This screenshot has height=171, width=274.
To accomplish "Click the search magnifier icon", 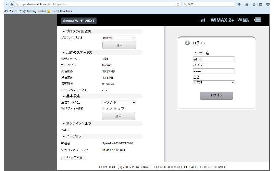I will (186, 4).
